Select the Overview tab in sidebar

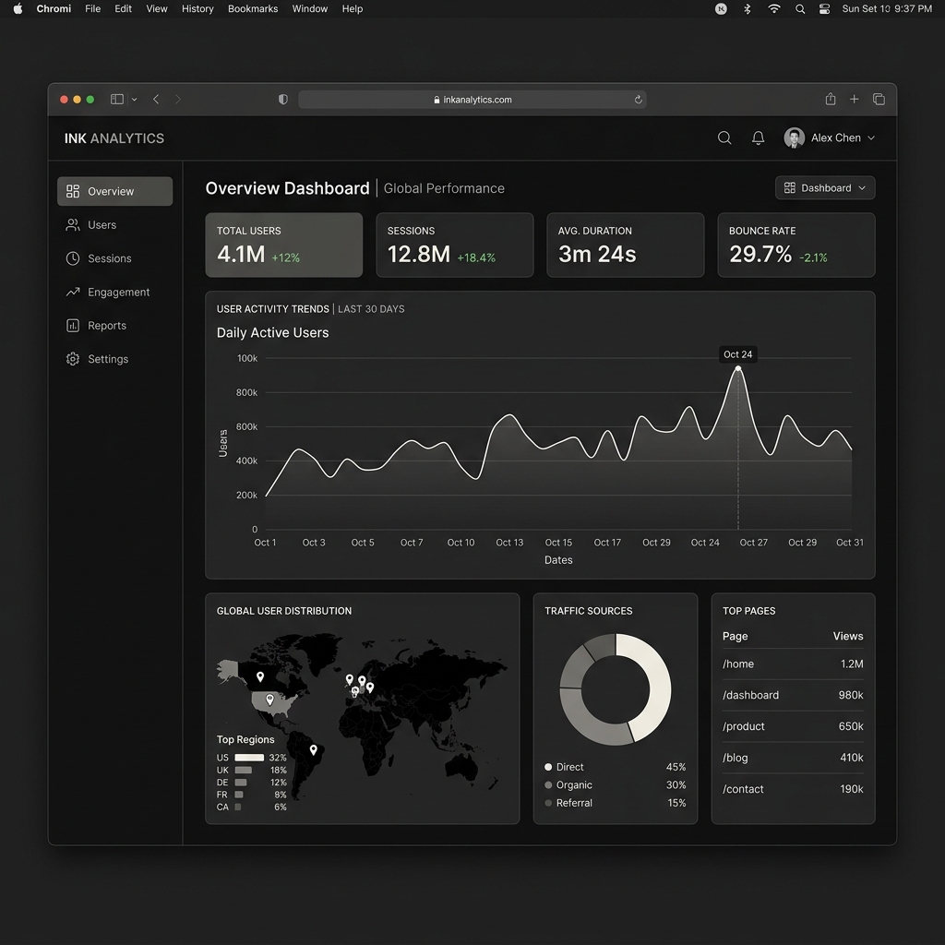point(114,192)
